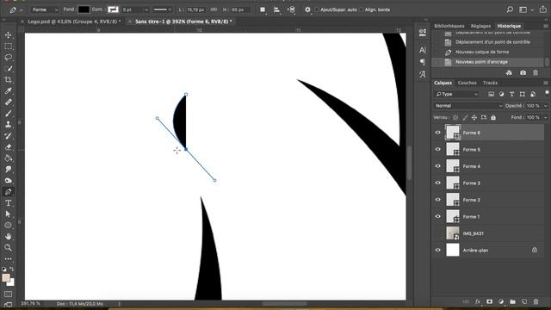
Task: Select the Eyedropper tool
Action: click(x=8, y=91)
